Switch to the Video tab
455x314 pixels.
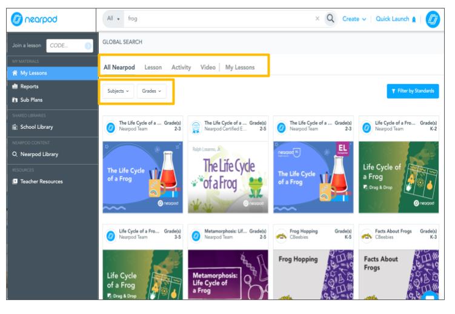tap(208, 67)
